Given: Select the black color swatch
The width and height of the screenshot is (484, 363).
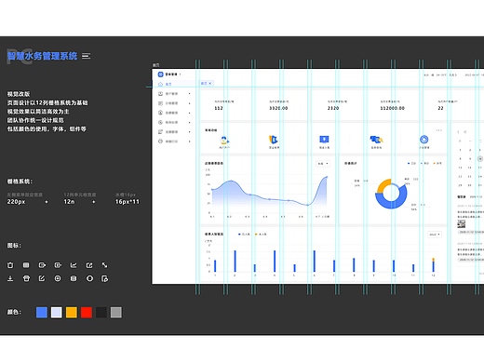Looking at the screenshot, I should (x=101, y=312).
